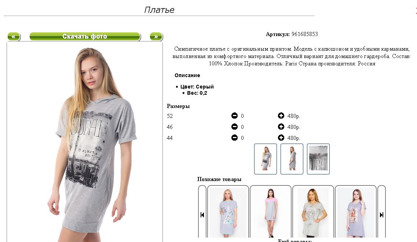Screen dimensions: 417x242
Task: Remove one item of size 46
Action: click(x=234, y=127)
